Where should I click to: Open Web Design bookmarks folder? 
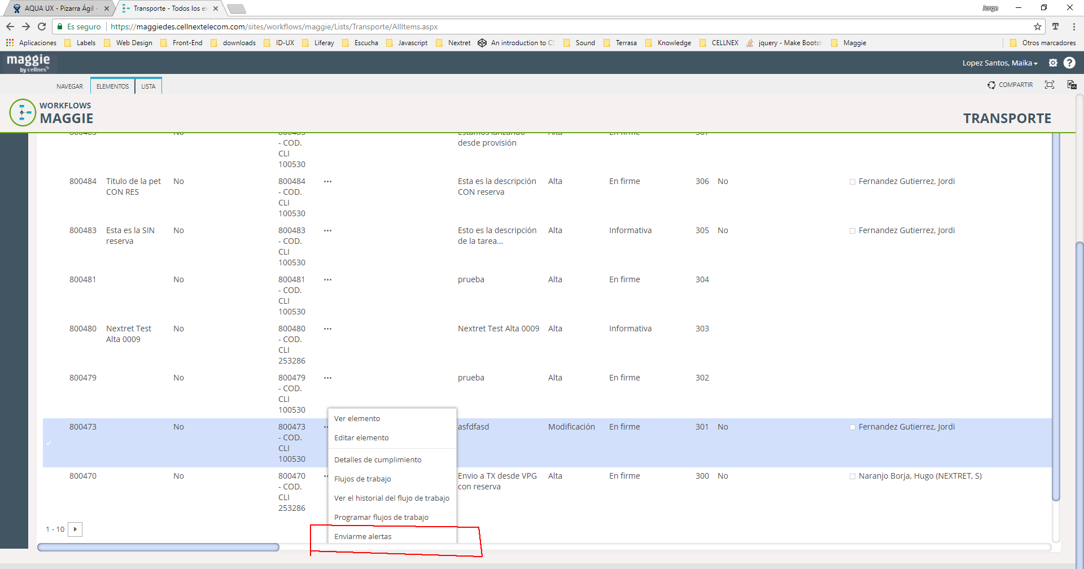[x=128, y=43]
